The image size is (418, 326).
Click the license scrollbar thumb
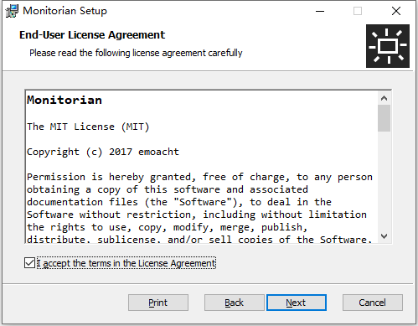tap(384, 118)
